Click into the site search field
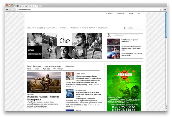The width and height of the screenshot is (172, 118). coord(134,28)
